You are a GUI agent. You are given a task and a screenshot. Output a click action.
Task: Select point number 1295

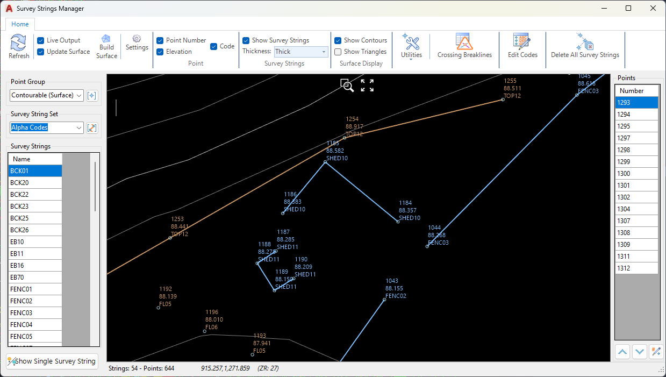637,126
